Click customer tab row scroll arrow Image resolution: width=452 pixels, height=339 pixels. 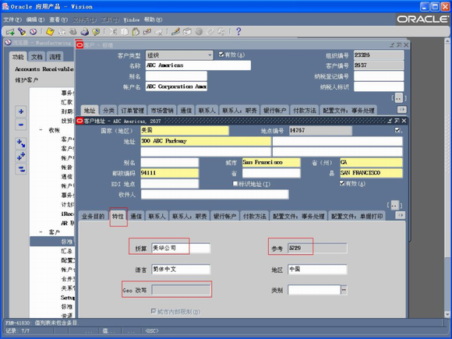[x=402, y=110]
